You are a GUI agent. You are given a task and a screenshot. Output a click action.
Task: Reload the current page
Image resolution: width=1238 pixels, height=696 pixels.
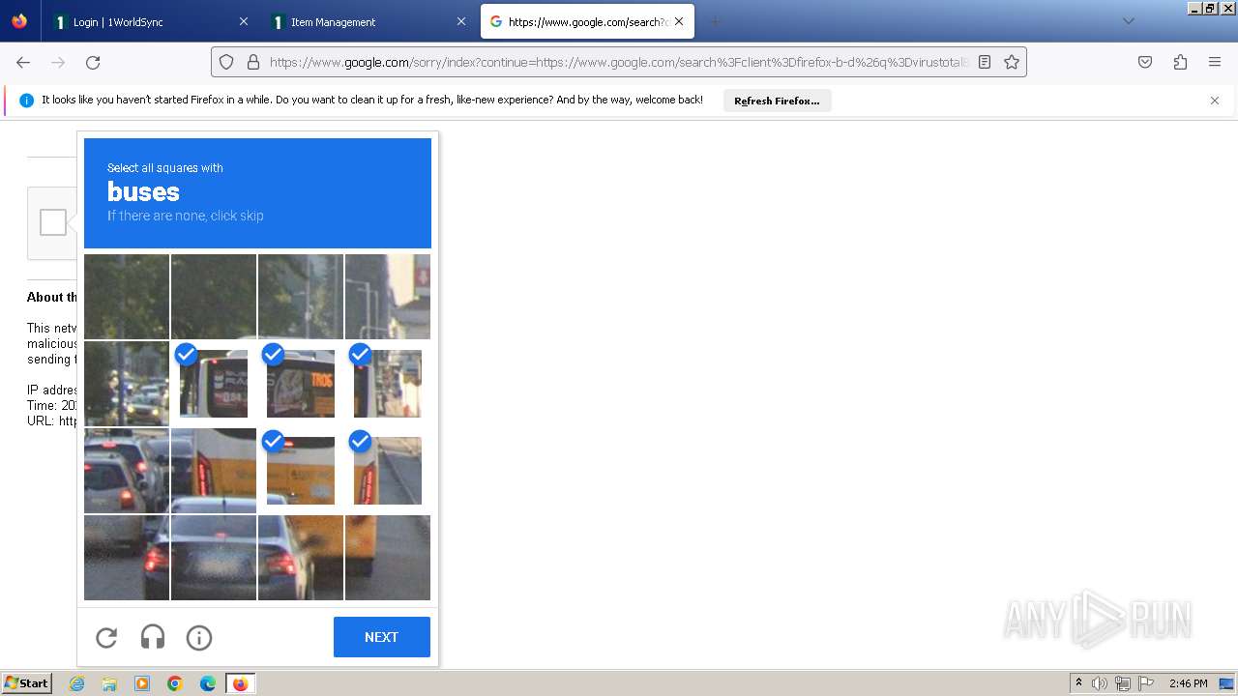pos(93,62)
